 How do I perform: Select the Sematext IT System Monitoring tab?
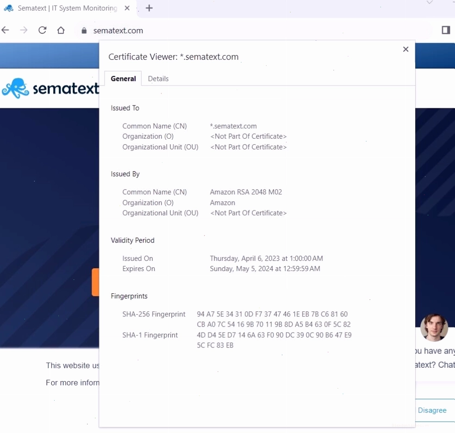(x=67, y=8)
